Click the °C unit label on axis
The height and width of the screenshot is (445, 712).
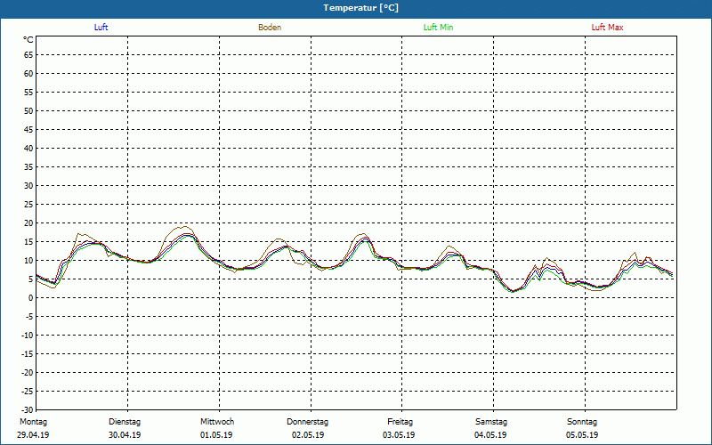(x=28, y=40)
